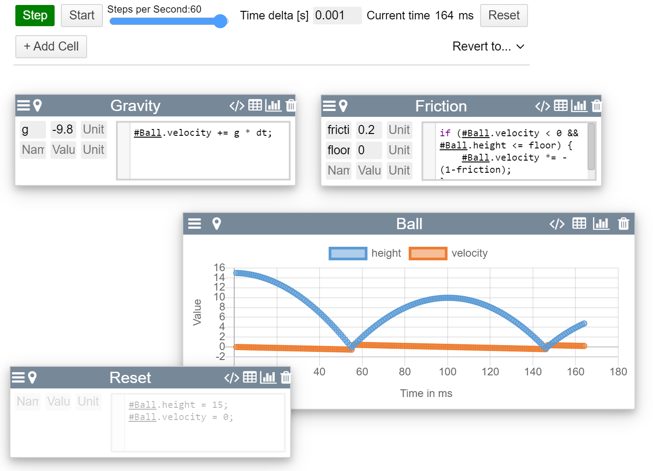Image resolution: width=653 pixels, height=471 pixels.
Task: Click the Steps per Second slider handle
Action: (x=220, y=21)
